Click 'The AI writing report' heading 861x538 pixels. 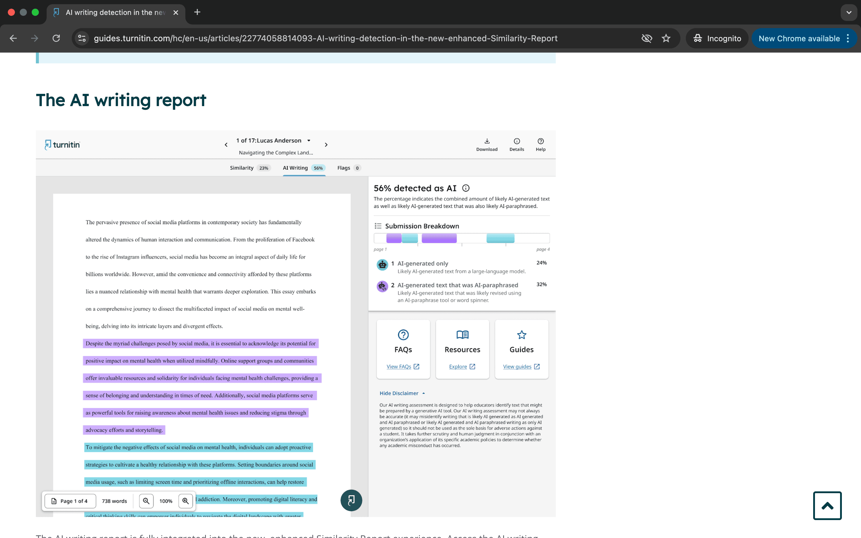point(121,100)
